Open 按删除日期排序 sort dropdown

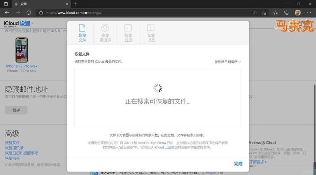click(228, 62)
